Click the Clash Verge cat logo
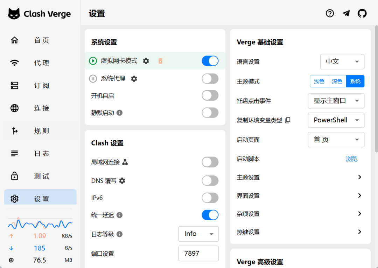Screen dimensions: 378x268 14,14
